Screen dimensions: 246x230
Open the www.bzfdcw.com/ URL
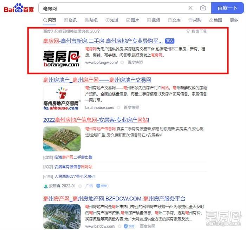(x=100, y=226)
